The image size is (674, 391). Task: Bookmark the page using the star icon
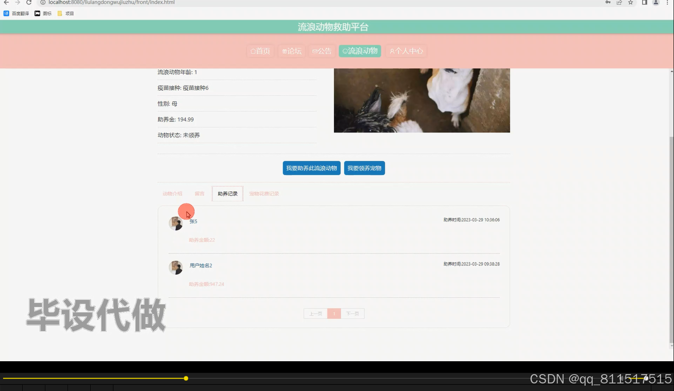click(x=630, y=3)
